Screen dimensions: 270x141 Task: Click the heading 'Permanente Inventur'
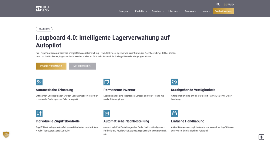119,90
